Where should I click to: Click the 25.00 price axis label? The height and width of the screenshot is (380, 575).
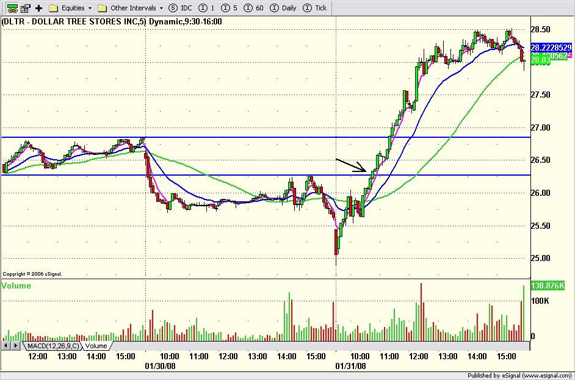[x=541, y=259]
